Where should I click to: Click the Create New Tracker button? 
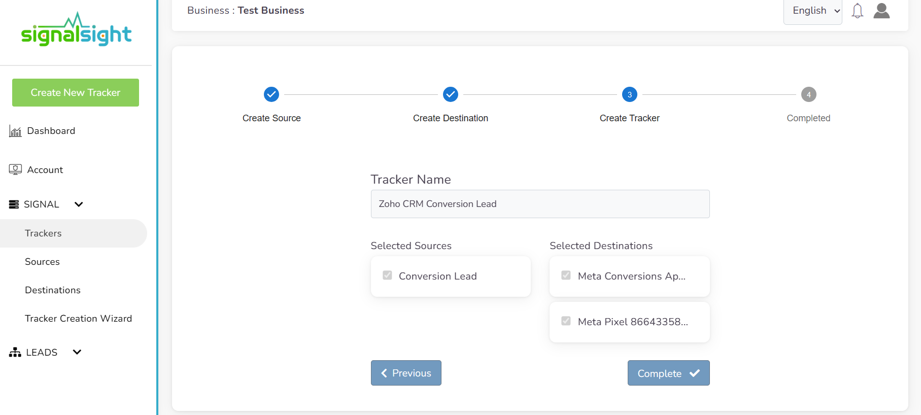coord(76,92)
